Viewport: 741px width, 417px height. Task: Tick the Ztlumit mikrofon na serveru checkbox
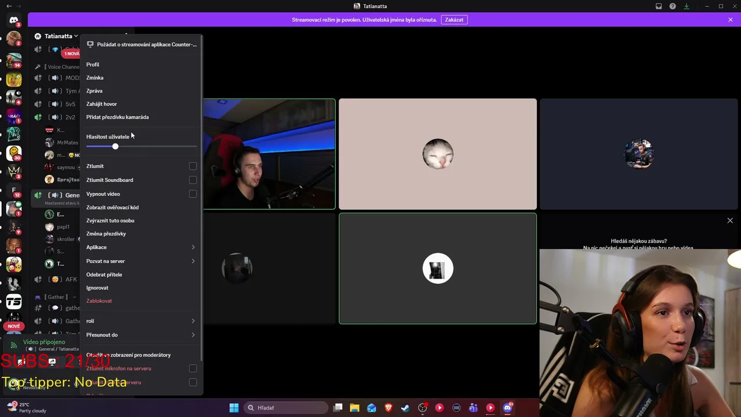pos(193,368)
